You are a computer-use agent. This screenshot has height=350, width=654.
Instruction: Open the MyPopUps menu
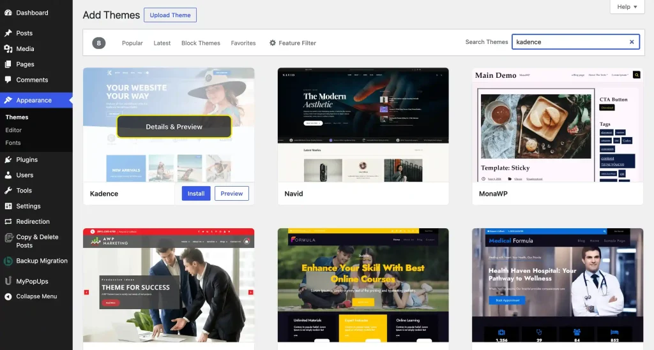32,281
